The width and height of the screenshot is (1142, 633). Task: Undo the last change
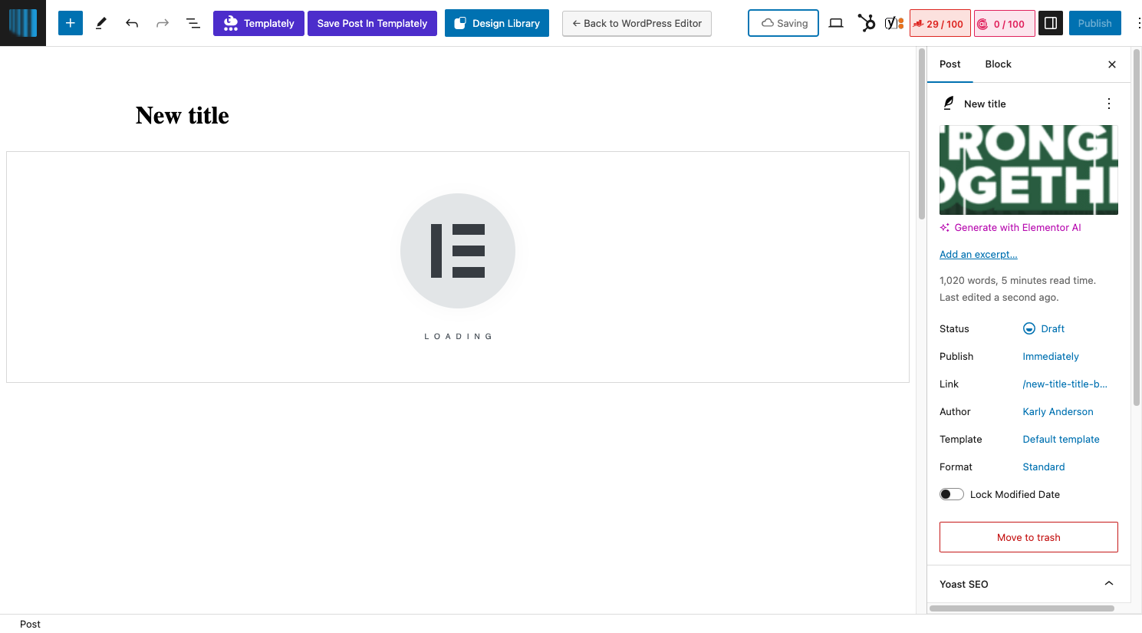coord(132,23)
